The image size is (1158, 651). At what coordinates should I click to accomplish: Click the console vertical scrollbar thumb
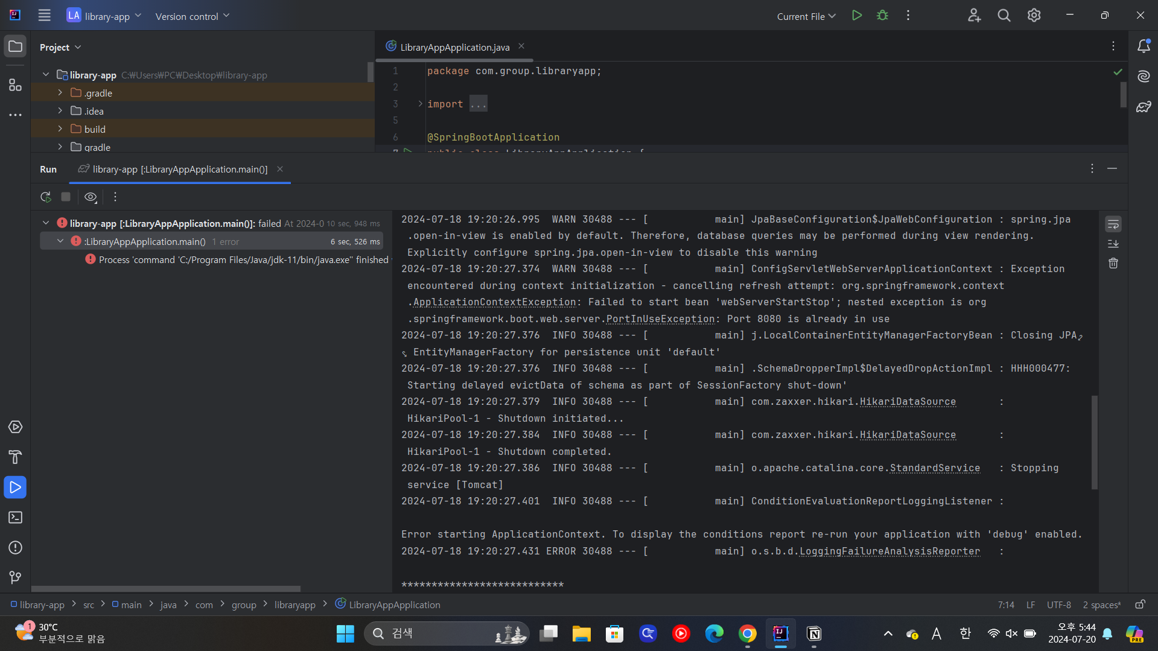click(x=1094, y=442)
